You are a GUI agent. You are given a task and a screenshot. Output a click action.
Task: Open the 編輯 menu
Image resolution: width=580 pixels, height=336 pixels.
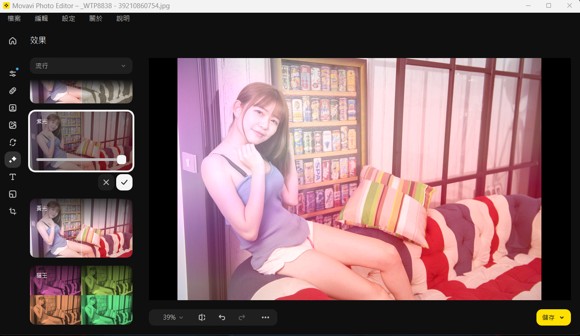click(41, 19)
